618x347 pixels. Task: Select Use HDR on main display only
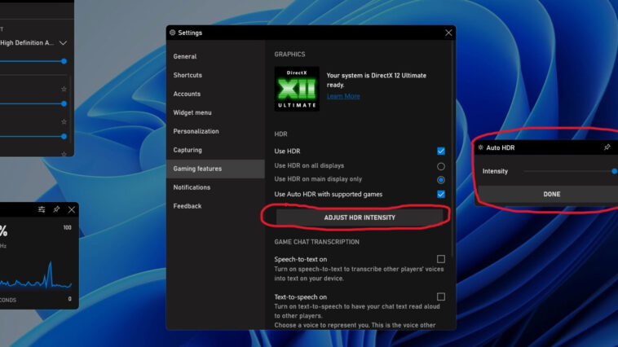pyautogui.click(x=440, y=180)
